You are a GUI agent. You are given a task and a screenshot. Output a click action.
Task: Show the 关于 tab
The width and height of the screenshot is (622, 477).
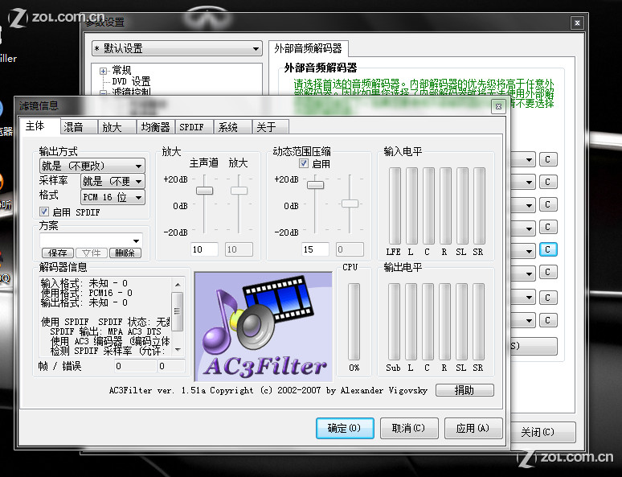point(271,127)
